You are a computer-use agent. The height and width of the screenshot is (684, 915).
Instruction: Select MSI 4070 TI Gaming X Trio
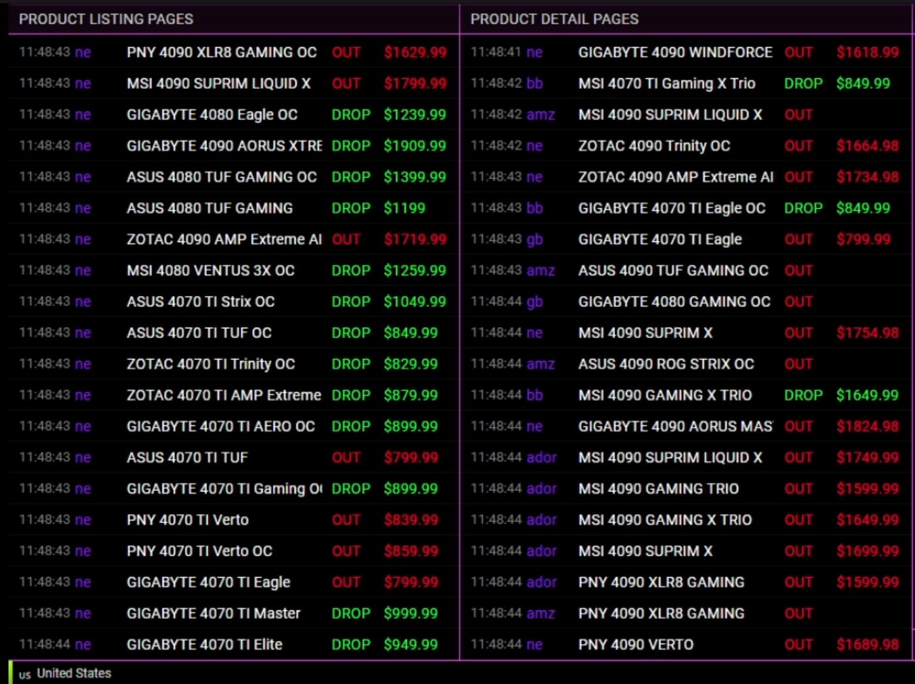pos(667,84)
